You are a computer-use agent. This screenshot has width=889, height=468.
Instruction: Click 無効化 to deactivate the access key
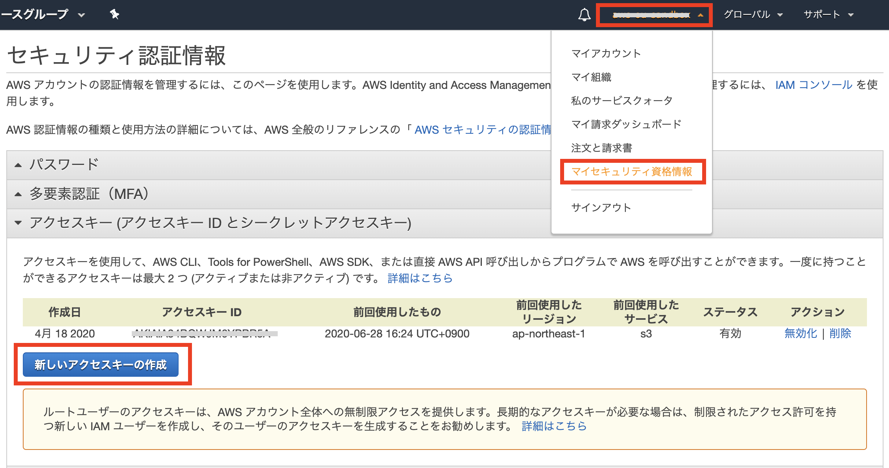801,333
